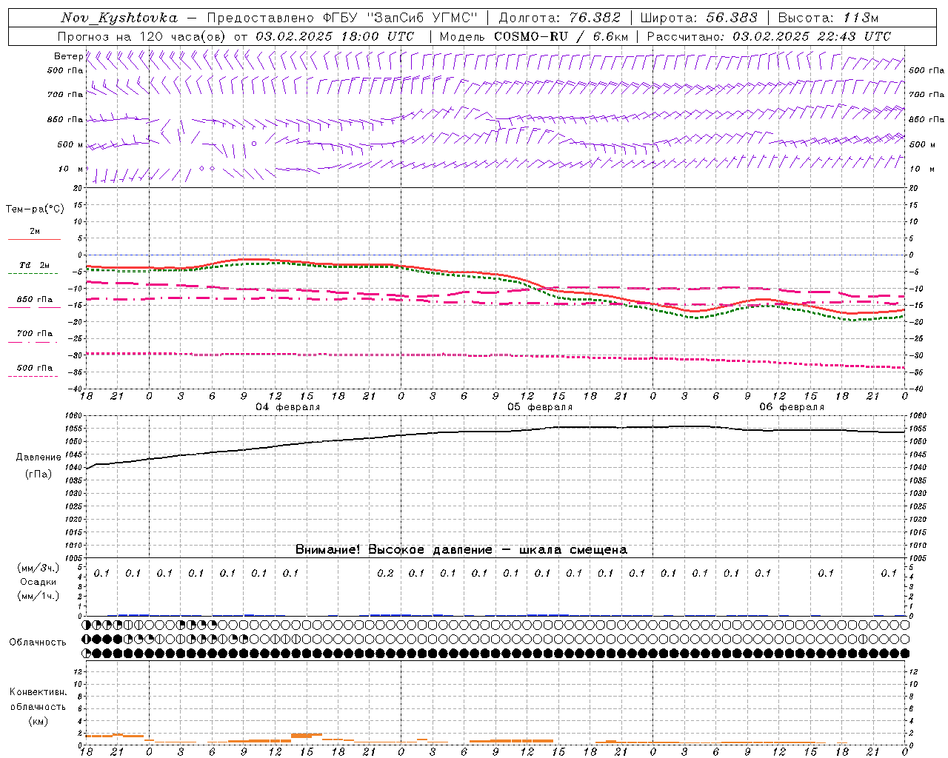Click the 'Конвективн.' convective cloud label
The image size is (948, 758).
pos(38,692)
